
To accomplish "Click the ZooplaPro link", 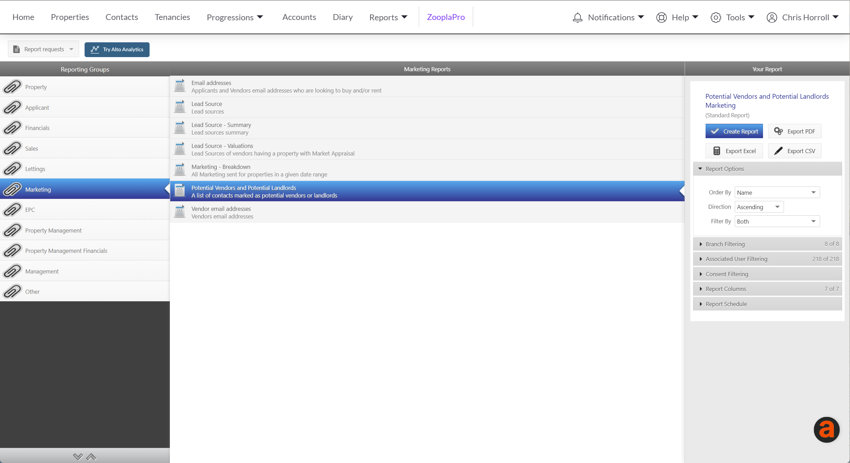I will click(x=446, y=17).
